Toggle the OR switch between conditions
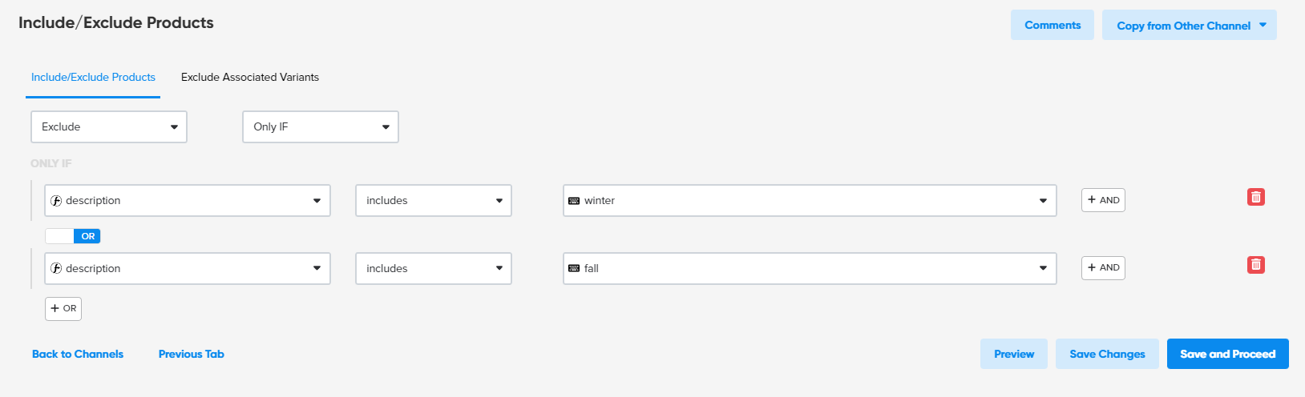 coord(72,236)
